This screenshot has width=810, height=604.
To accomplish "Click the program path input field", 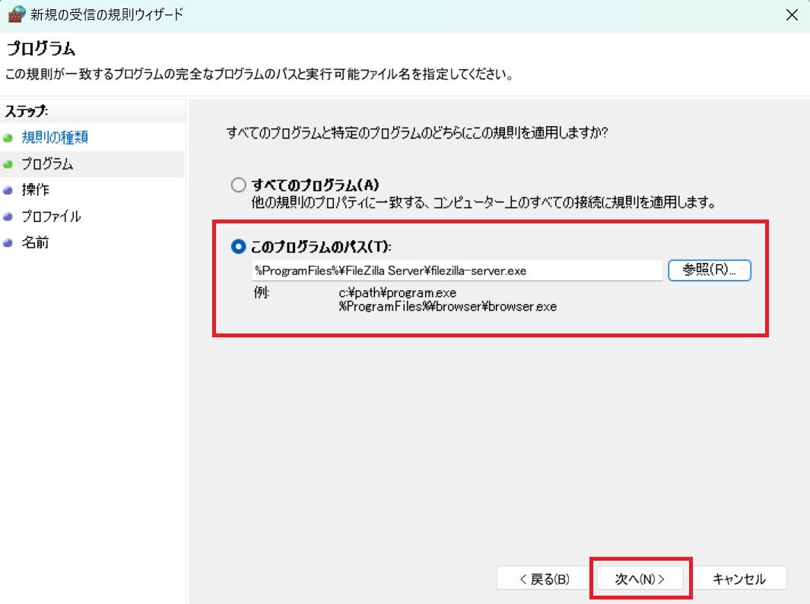I will point(457,270).
